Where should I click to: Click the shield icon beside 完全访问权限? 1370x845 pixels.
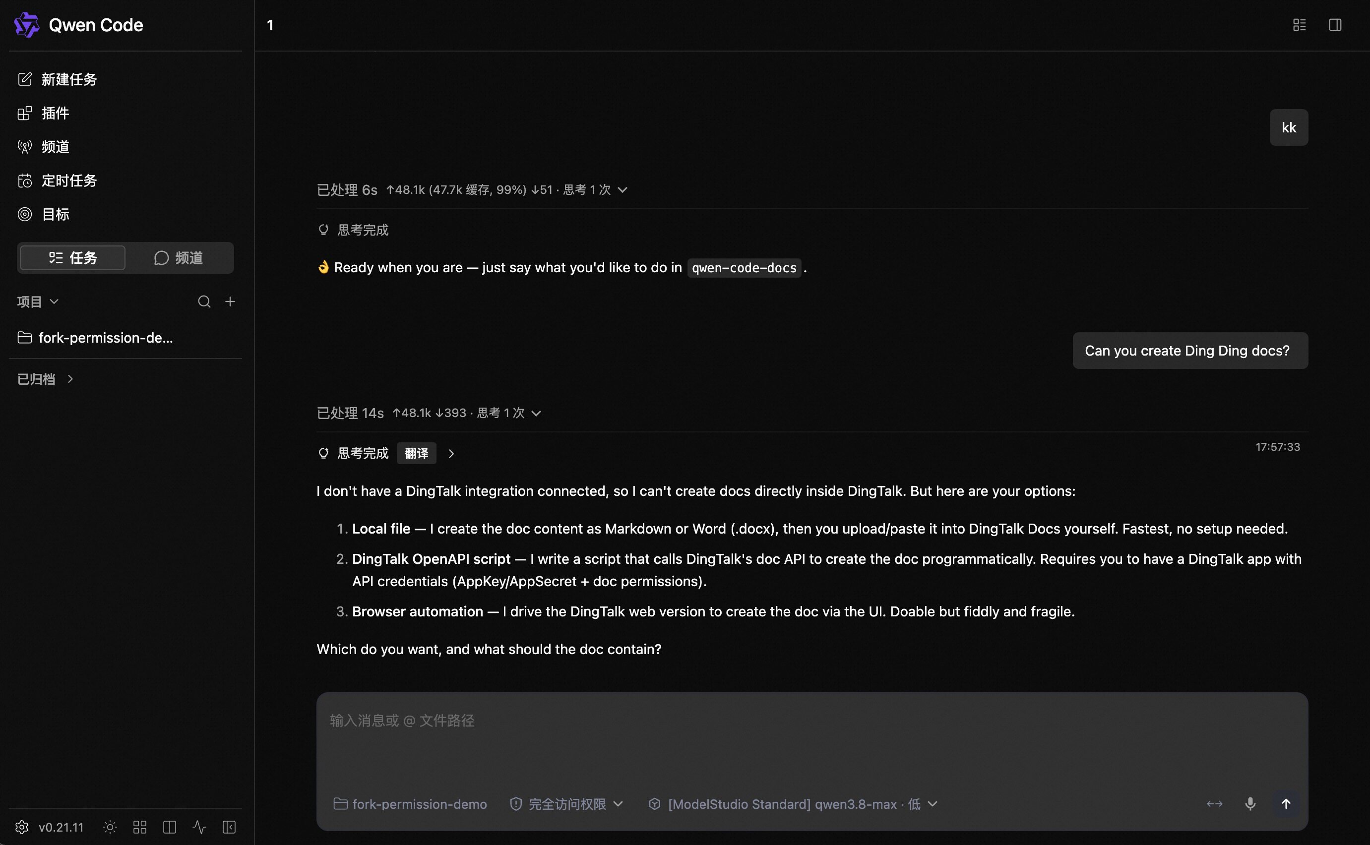coord(516,804)
